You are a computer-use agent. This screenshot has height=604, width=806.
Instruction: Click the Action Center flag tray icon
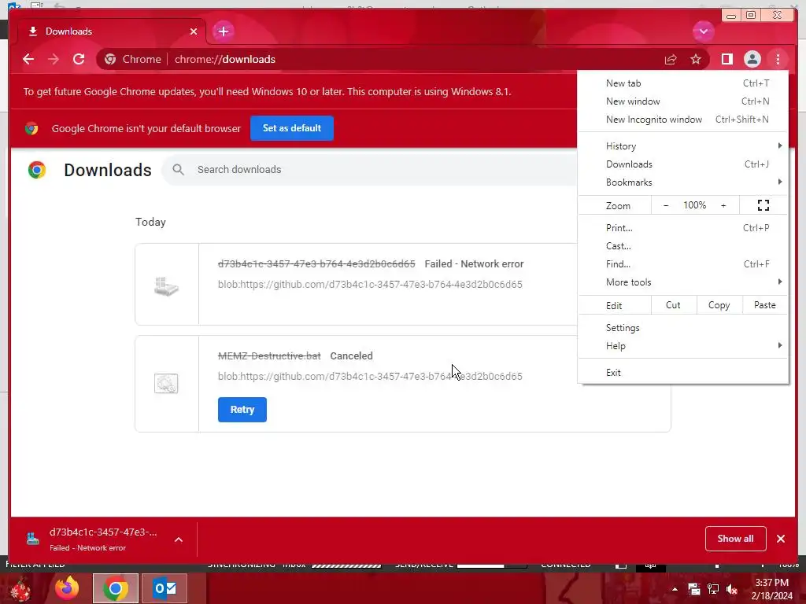click(694, 589)
